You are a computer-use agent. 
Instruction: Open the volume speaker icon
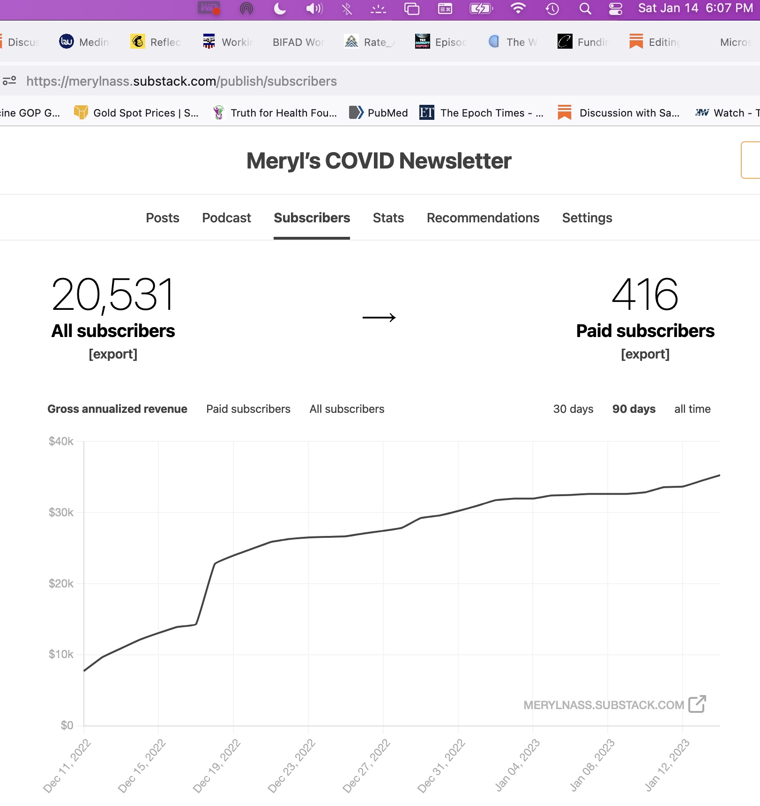(314, 8)
